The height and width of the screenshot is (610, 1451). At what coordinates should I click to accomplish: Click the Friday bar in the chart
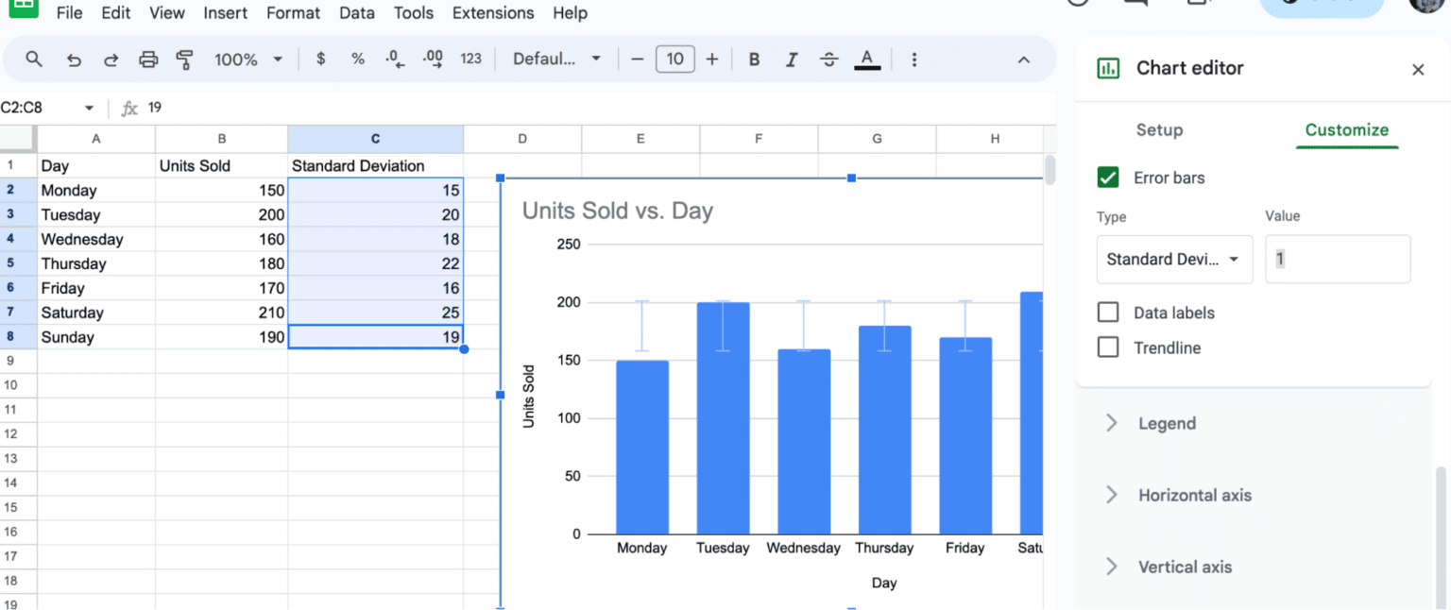click(965, 436)
